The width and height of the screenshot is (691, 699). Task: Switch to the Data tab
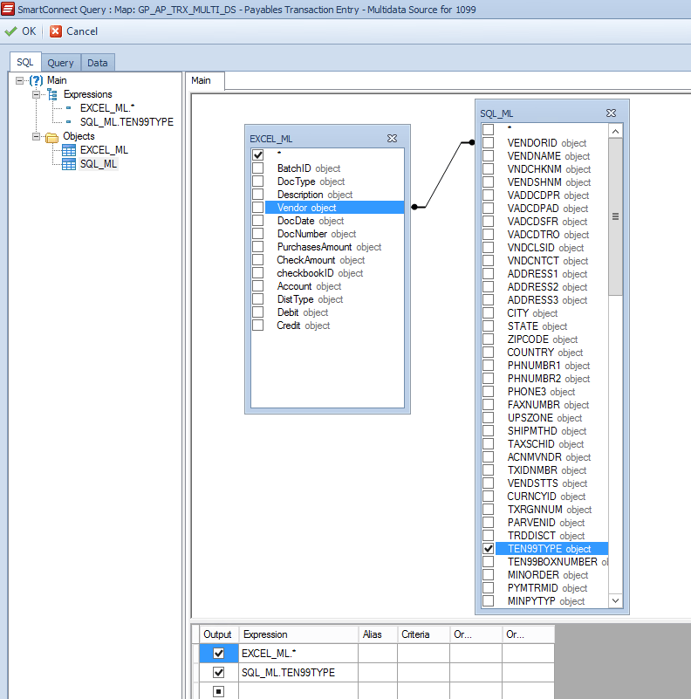pyautogui.click(x=98, y=63)
